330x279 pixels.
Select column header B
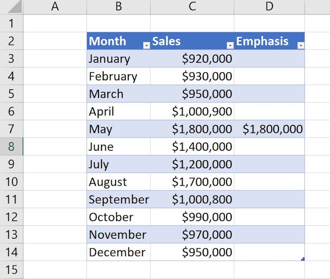pos(118,7)
